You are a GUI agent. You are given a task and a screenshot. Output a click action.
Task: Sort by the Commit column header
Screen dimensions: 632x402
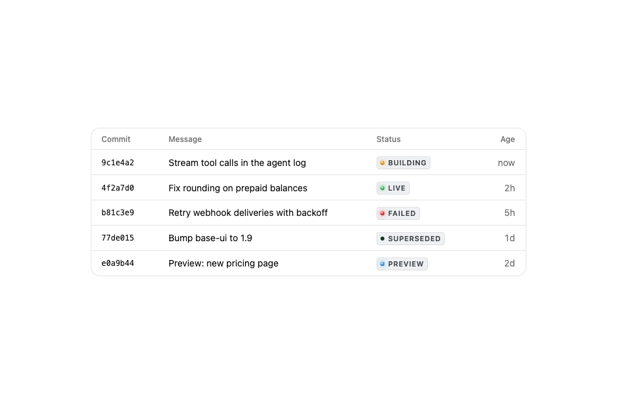coord(115,139)
